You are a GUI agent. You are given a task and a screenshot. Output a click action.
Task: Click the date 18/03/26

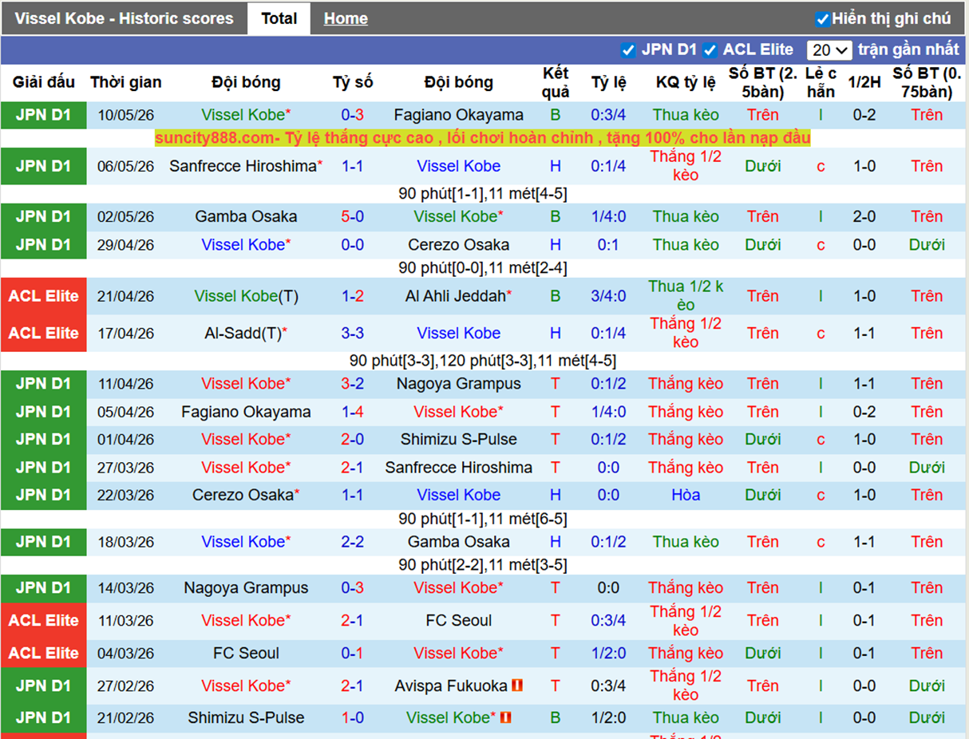click(126, 542)
